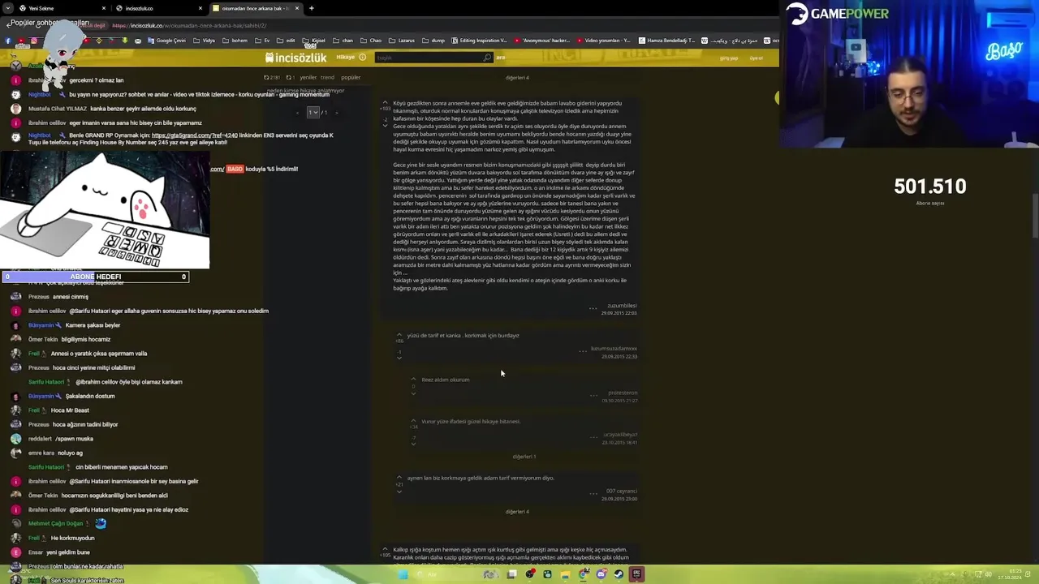The width and height of the screenshot is (1039, 584).
Task: Open the luzumsuzadamxxx author profile link
Action: (614, 349)
